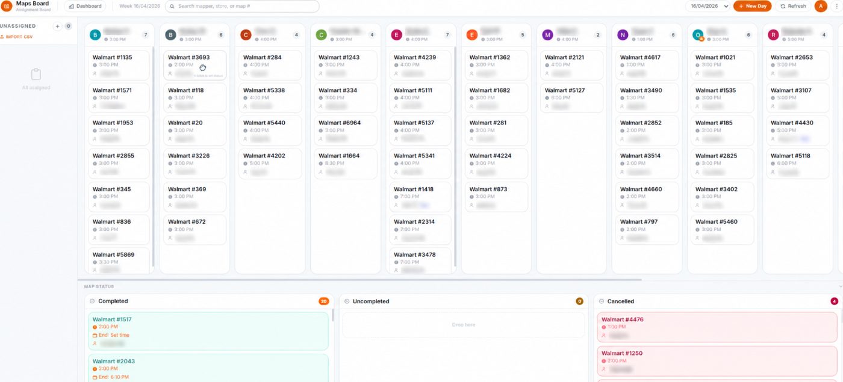This screenshot has width=843, height=382.
Task: Select the pink E mapper avatar with 7 maps
Action: pyautogui.click(x=397, y=35)
